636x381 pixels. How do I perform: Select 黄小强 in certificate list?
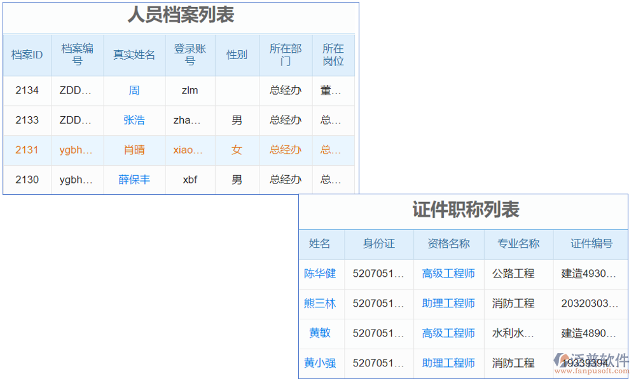pyautogui.click(x=321, y=363)
